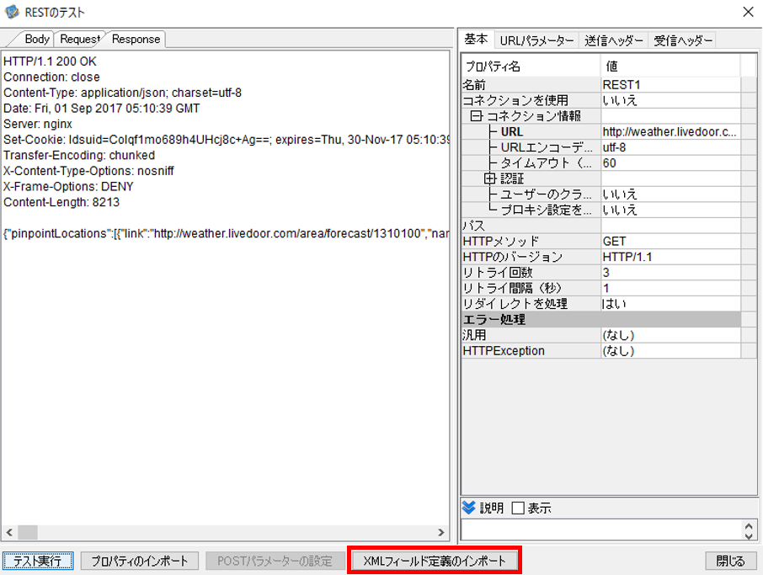The height and width of the screenshot is (575, 763).
Task: Open the 受信ヘッダー tab
Action: point(683,41)
